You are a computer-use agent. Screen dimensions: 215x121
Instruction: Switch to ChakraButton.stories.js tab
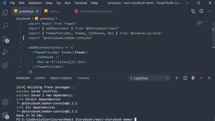coord(96,11)
